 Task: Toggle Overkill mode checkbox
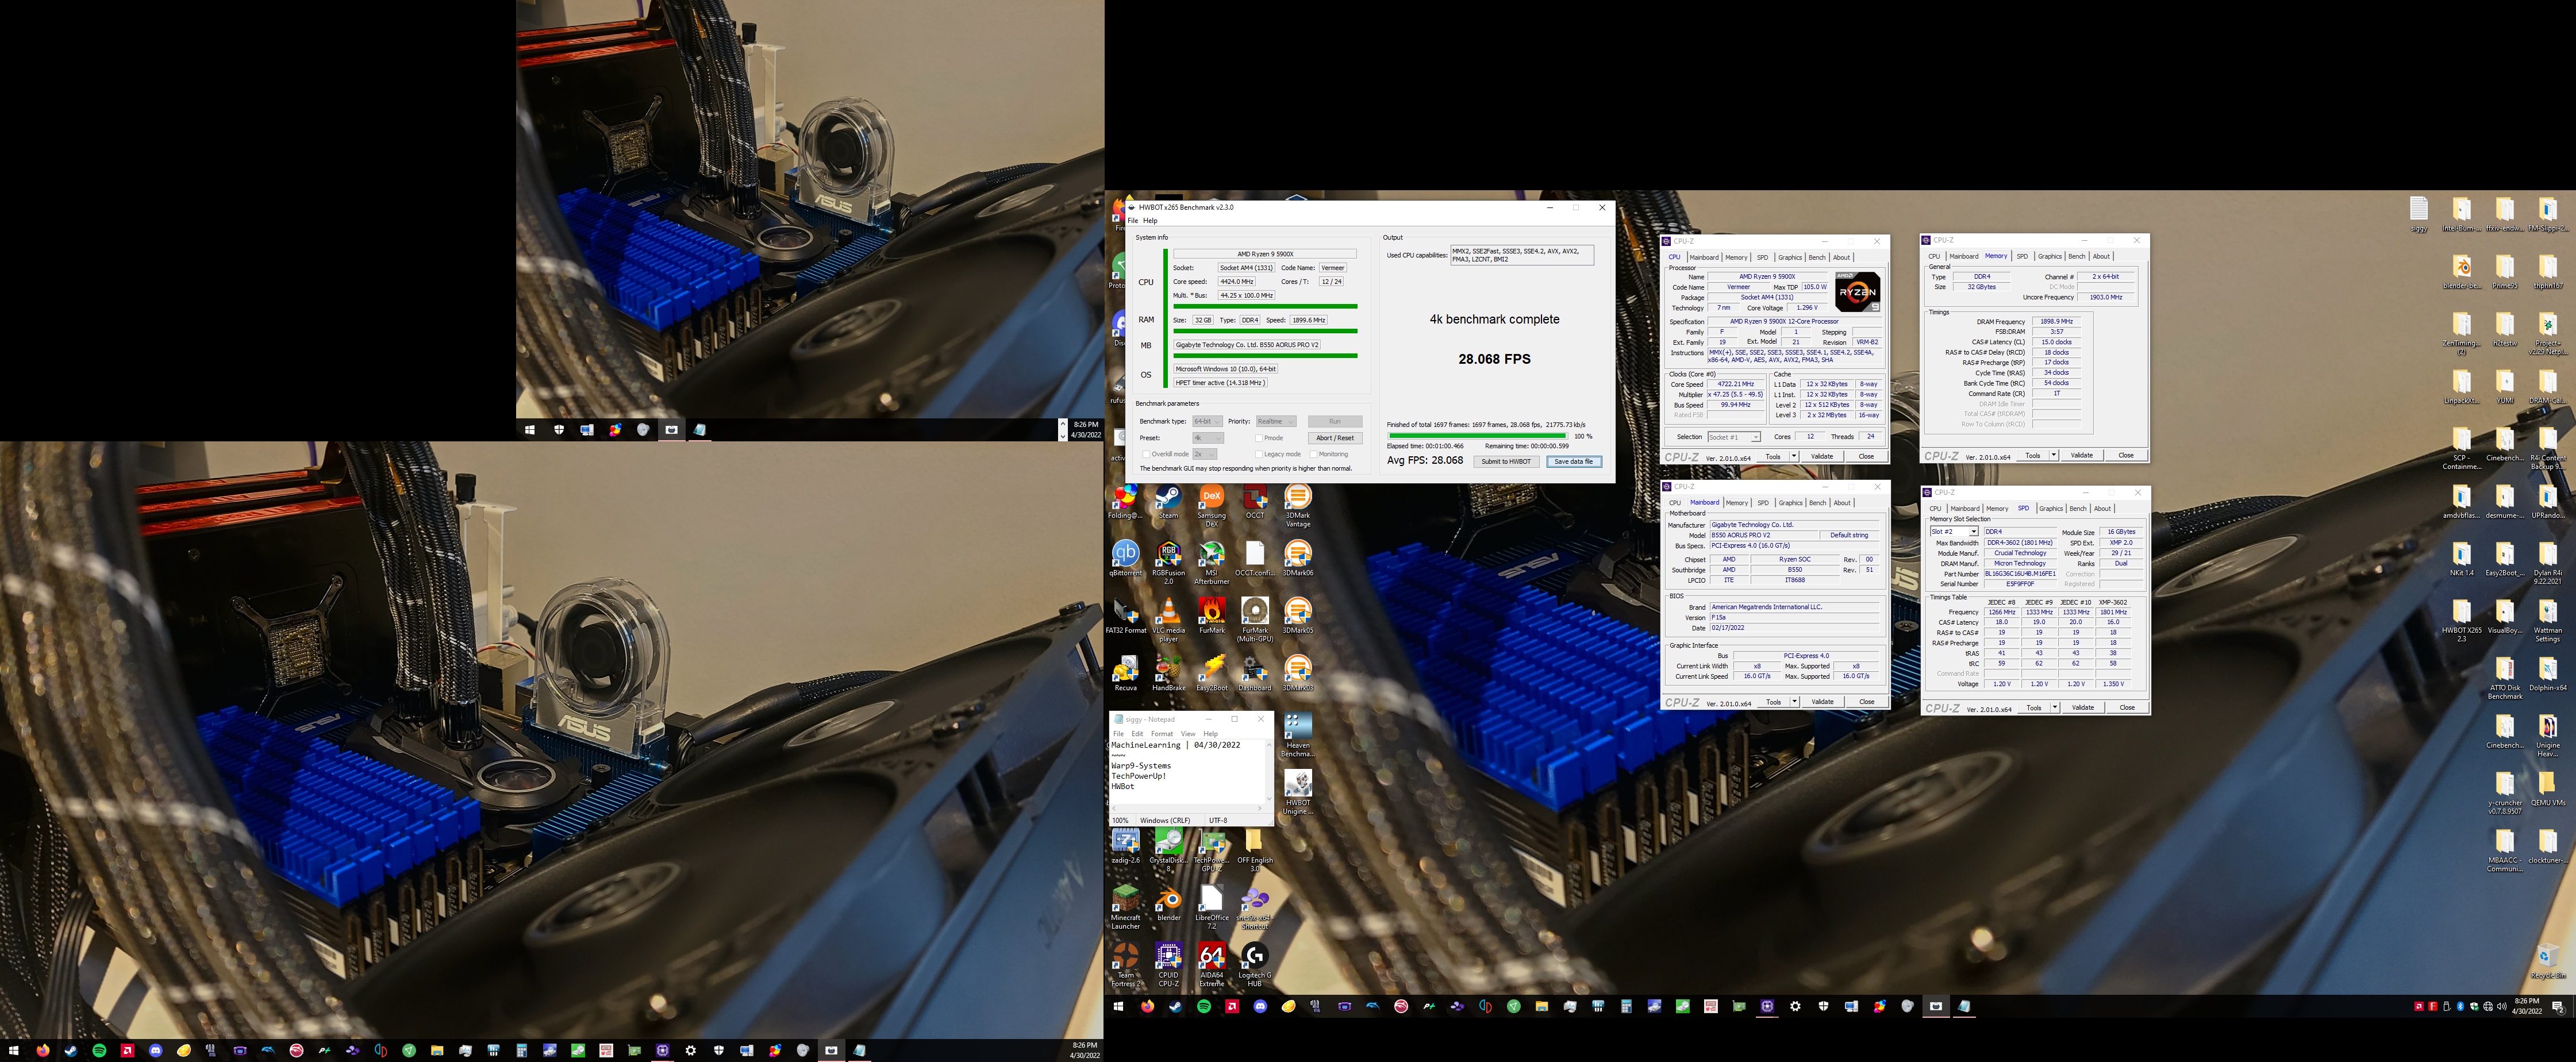1146,454
